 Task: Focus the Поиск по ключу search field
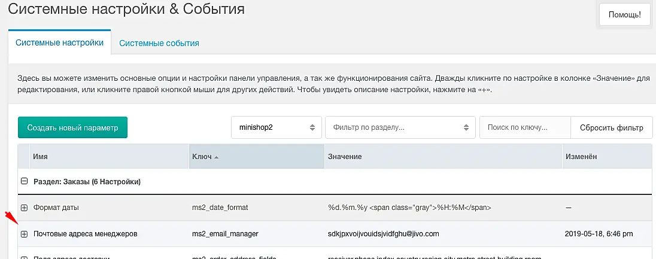[525, 127]
